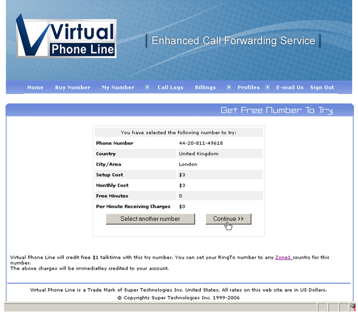Click the Continue >> button
This screenshot has height=312, width=358.
(x=229, y=219)
